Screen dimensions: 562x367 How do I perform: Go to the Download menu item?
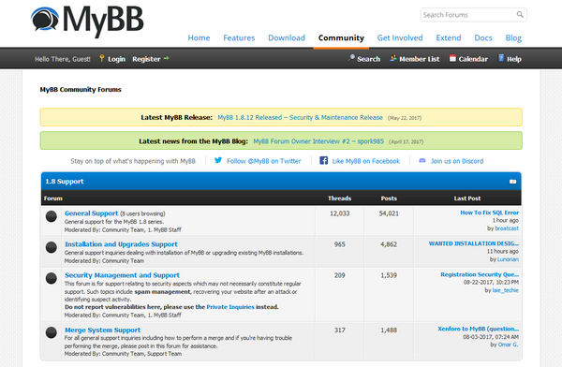287,37
